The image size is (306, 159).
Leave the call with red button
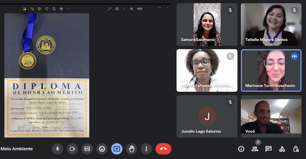pyautogui.click(x=163, y=149)
